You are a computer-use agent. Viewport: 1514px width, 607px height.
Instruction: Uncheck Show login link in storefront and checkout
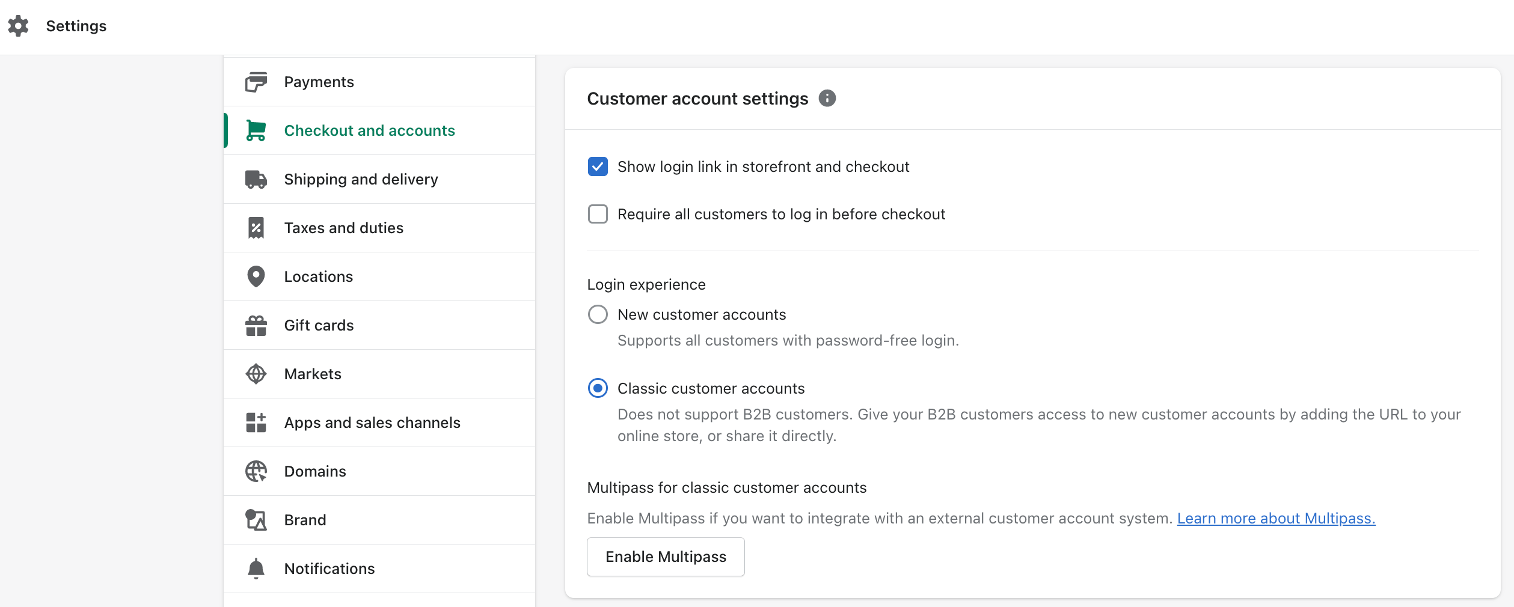coord(598,166)
